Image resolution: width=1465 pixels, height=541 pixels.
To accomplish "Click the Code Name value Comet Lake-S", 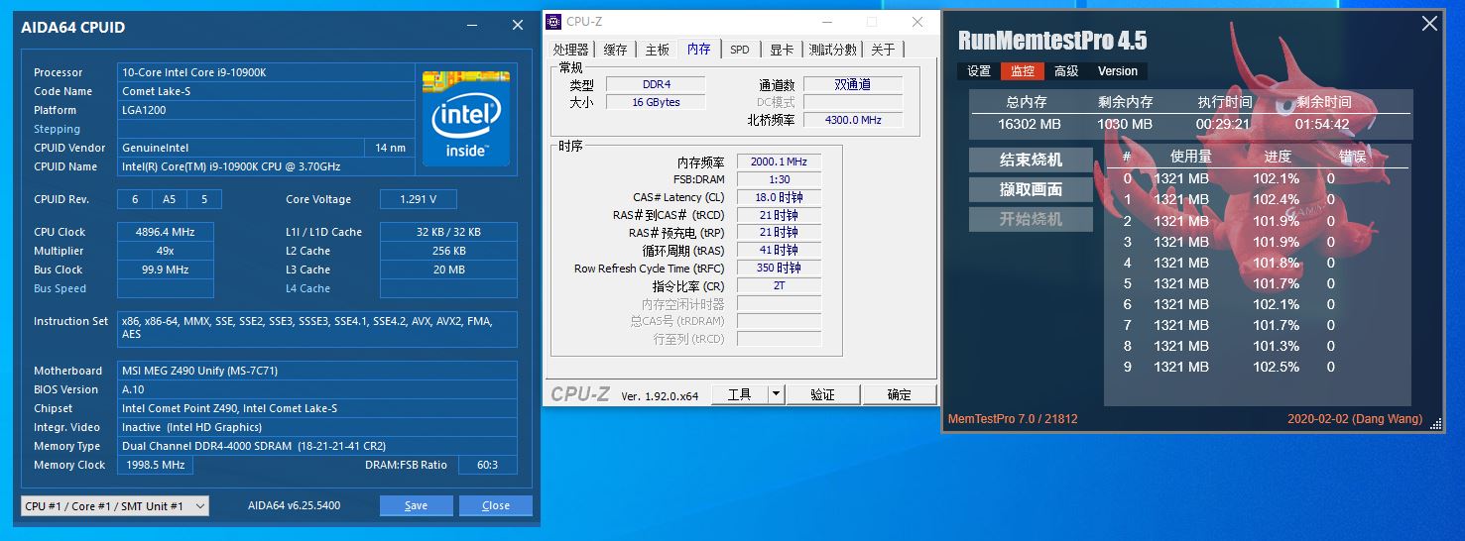I will click(x=266, y=91).
